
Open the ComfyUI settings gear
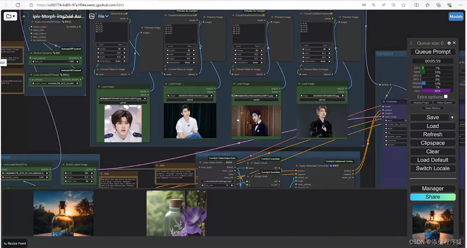pyautogui.click(x=449, y=43)
